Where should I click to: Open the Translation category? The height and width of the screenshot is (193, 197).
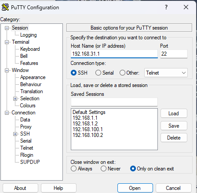point(32,91)
